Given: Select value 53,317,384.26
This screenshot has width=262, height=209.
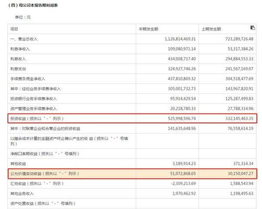Looking at the screenshot, I should 241,49.
